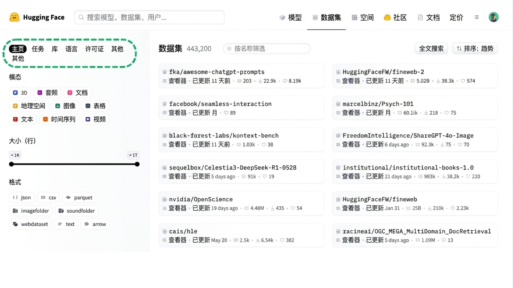Click heart icon on cais/hle card
Screen dimensions: 513x288
click(x=282, y=240)
